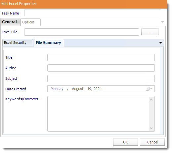Focus the Author field

(x=101, y=68)
